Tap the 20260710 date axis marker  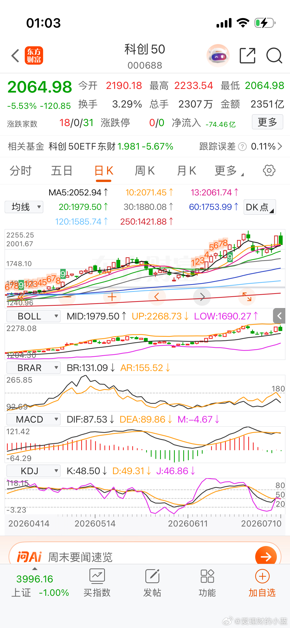click(x=261, y=524)
